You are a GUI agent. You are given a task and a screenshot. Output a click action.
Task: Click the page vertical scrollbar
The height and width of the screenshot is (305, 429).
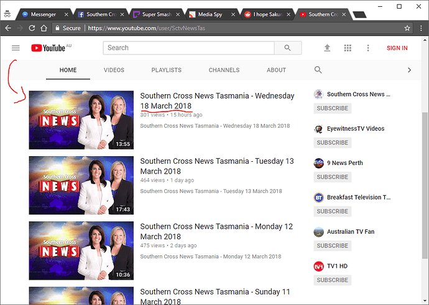(425, 185)
